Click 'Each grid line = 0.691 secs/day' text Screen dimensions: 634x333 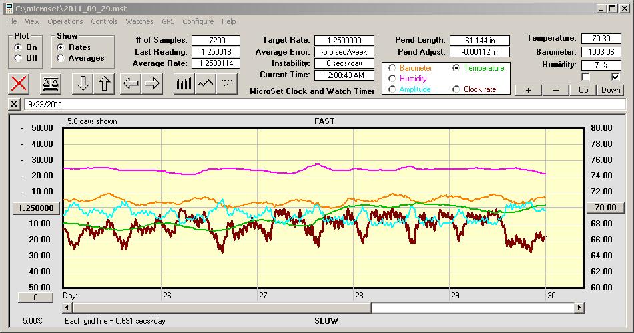click(115, 321)
